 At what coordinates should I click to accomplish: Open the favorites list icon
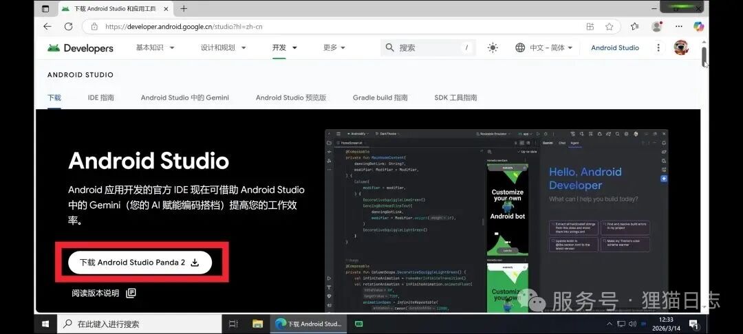[x=634, y=27]
